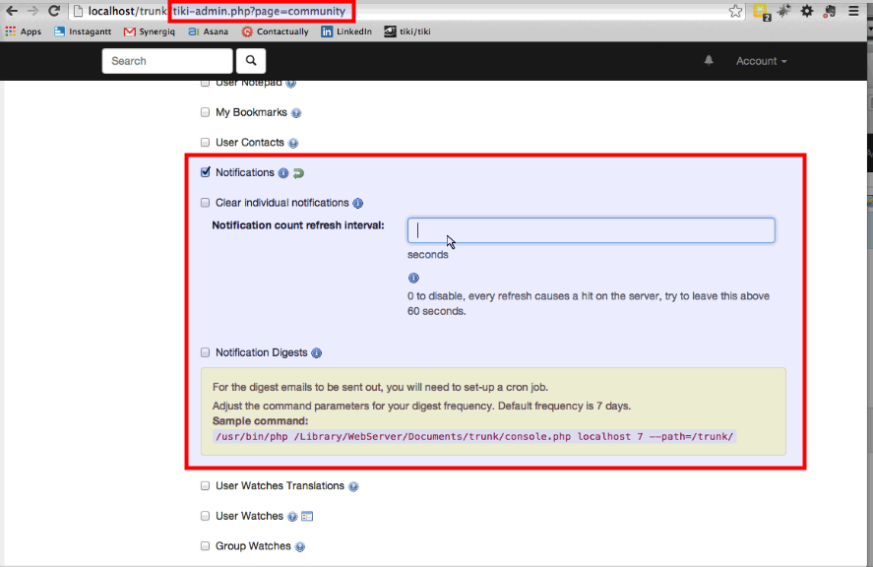
Task: Click the green reset arrow beside Notifications
Action: (298, 173)
